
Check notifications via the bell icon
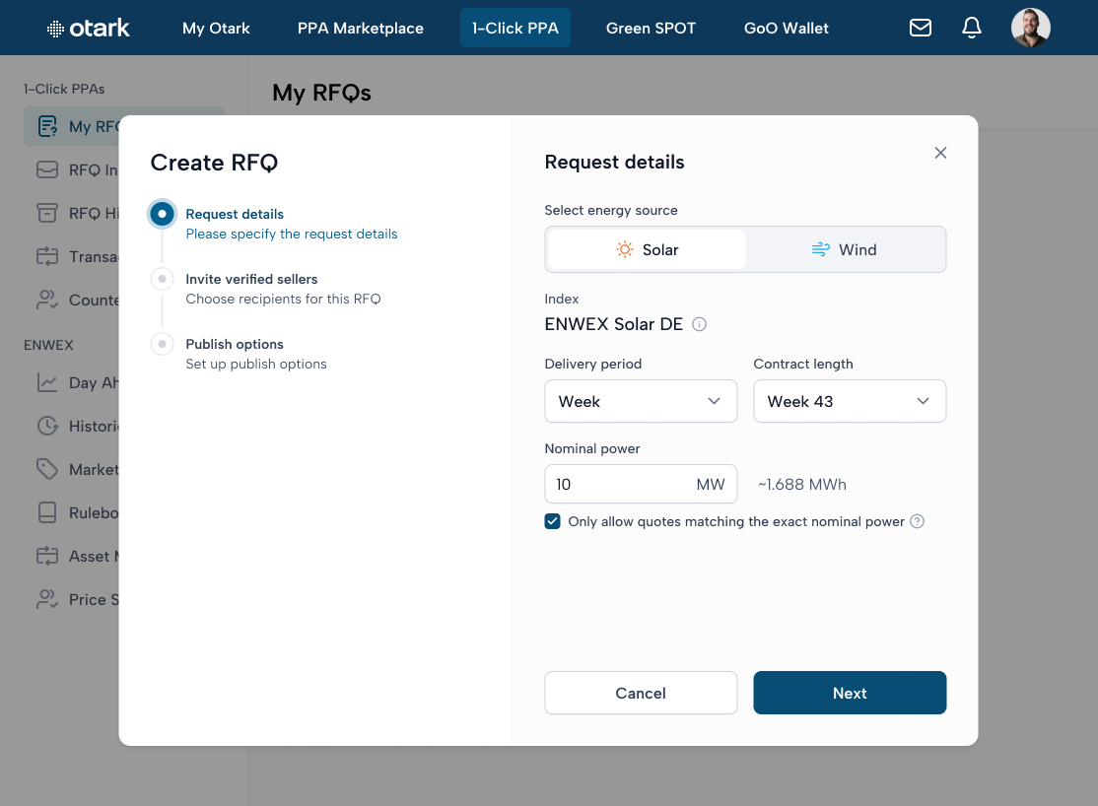tap(972, 28)
